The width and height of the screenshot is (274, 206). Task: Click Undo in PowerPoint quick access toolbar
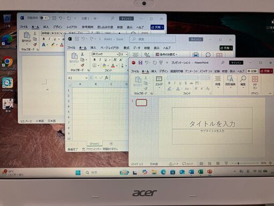pos(147,63)
